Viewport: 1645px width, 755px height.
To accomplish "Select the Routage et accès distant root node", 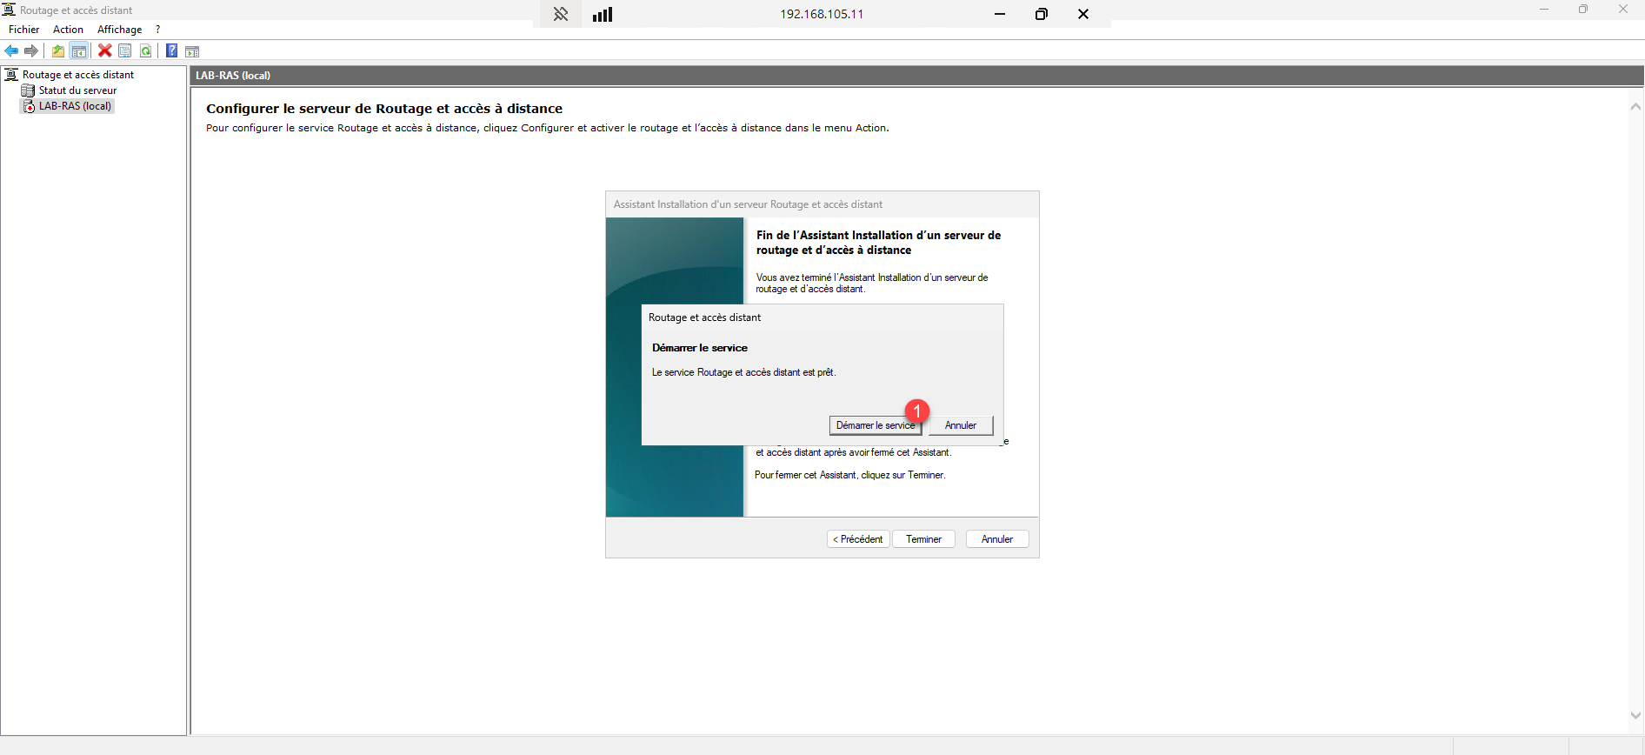I will coord(78,75).
